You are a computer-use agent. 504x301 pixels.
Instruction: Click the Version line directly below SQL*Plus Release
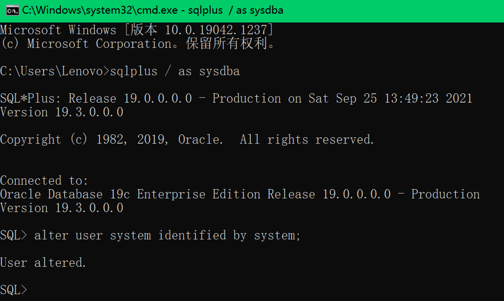[62, 112]
